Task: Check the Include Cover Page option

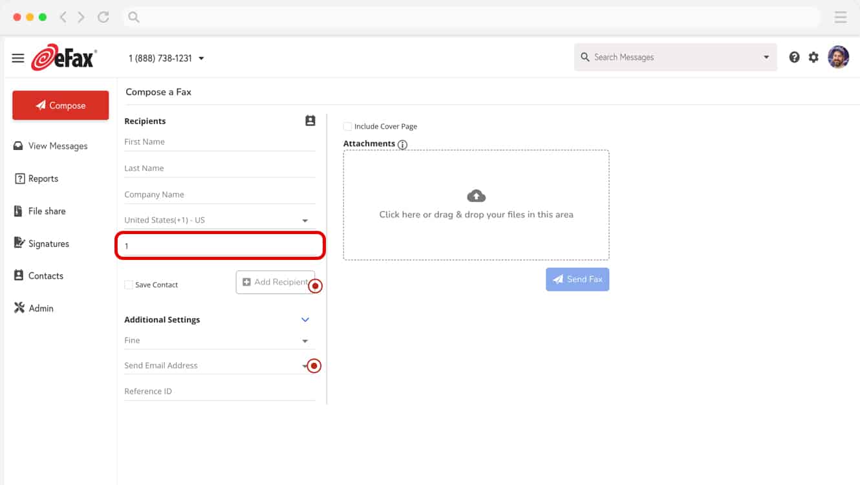Action: 347,126
